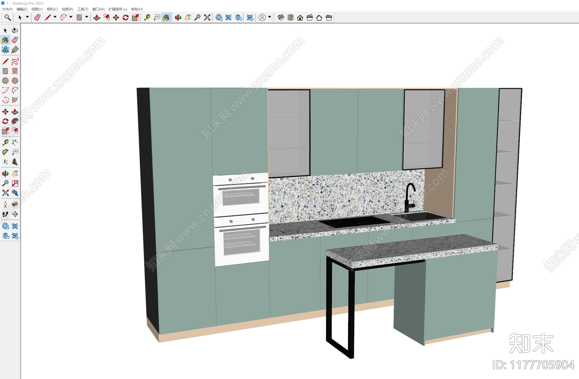Open Extension Manager from the top toolbar
The image size is (579, 379).
250,17
